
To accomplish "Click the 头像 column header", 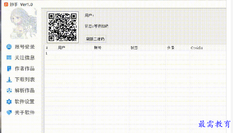I will tap(171, 48).
